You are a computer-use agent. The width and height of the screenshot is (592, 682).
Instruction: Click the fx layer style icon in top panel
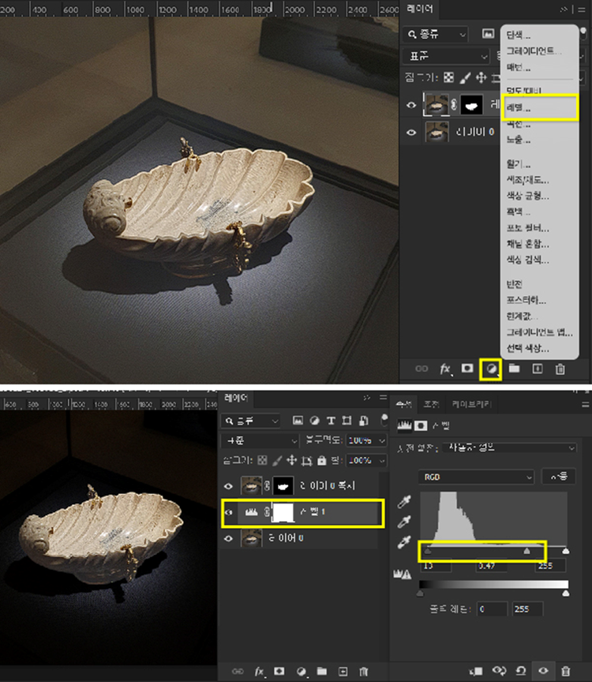pyautogui.click(x=445, y=369)
